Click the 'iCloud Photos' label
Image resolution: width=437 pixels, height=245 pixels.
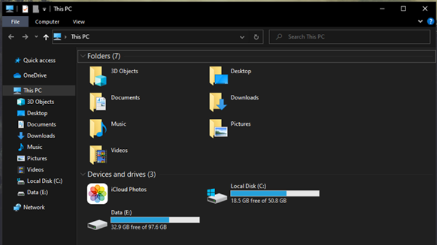tap(129, 190)
